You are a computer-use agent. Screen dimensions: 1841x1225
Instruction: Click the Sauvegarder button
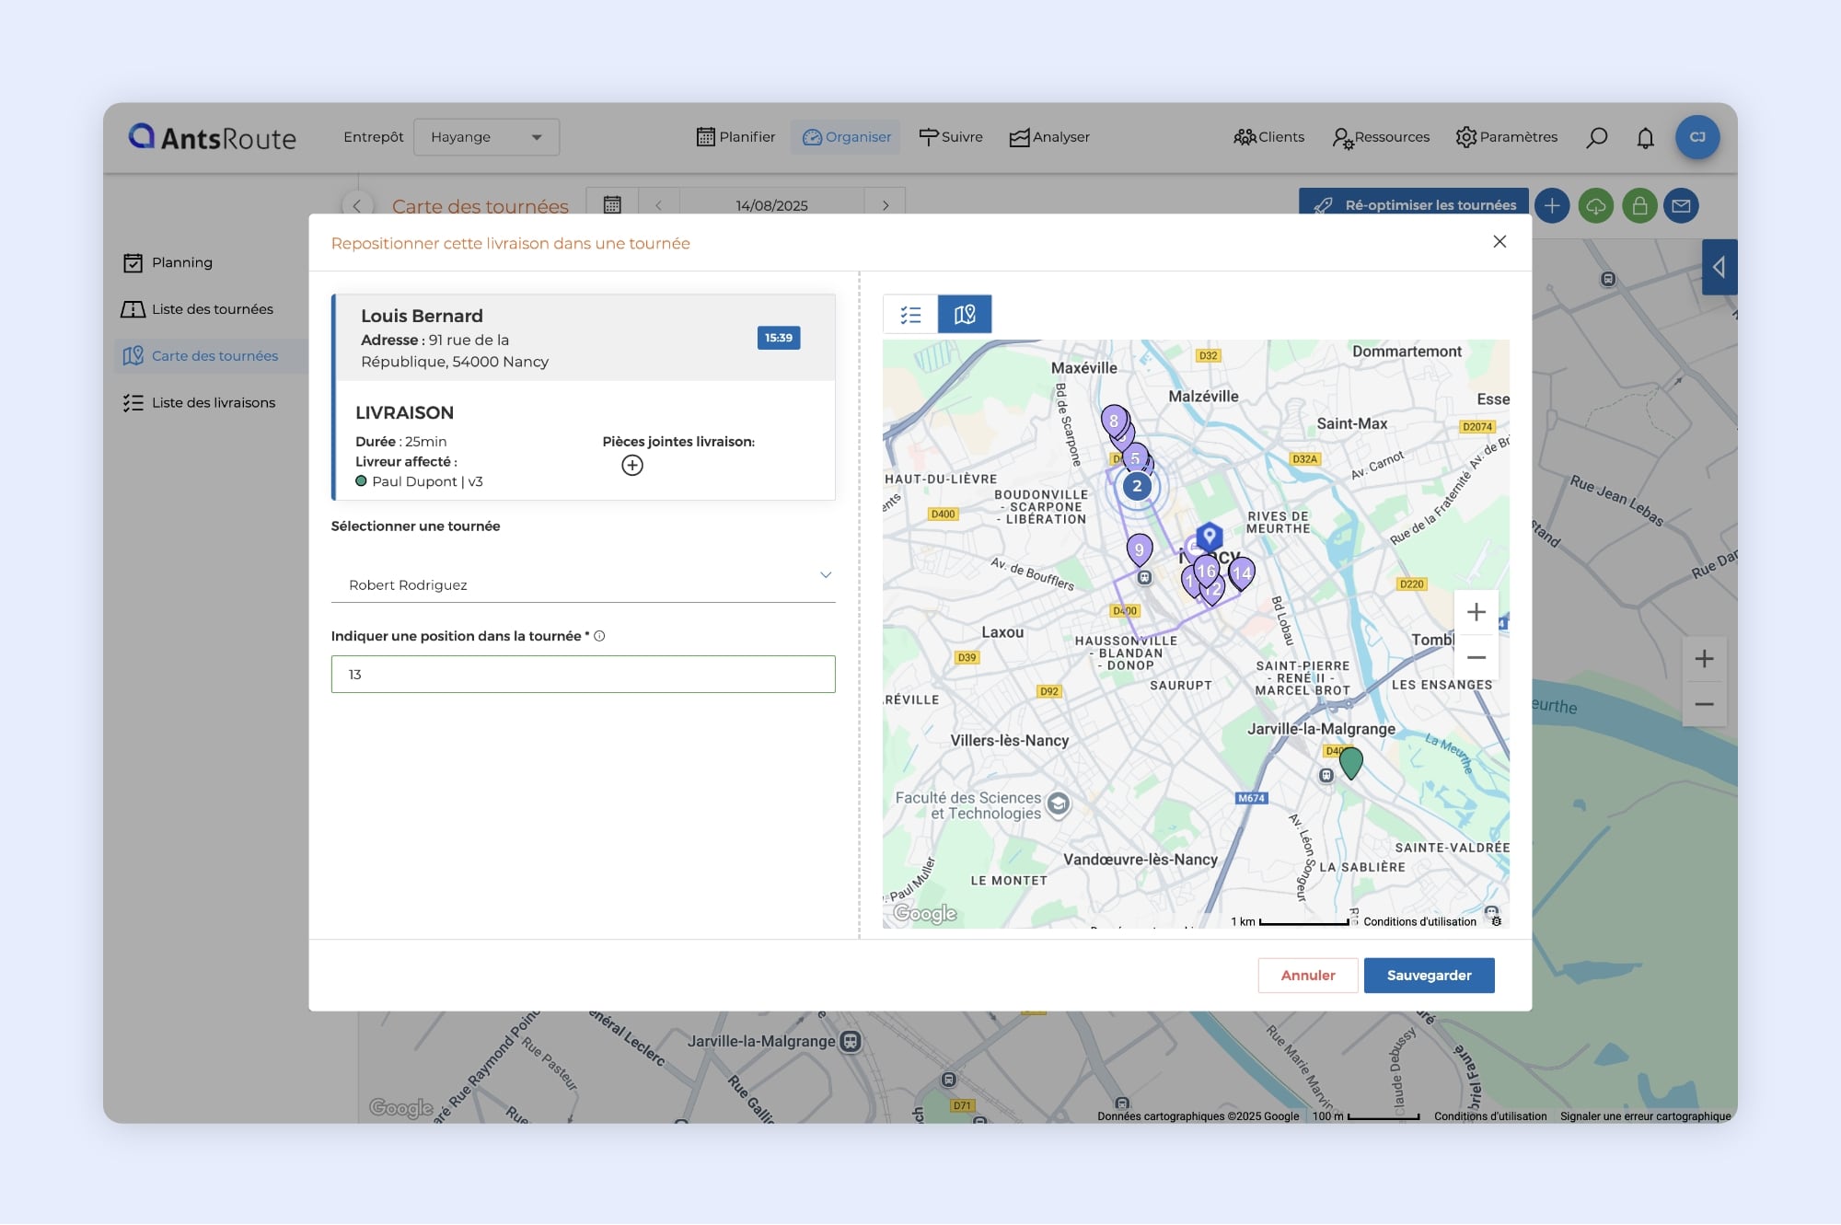1429,976
